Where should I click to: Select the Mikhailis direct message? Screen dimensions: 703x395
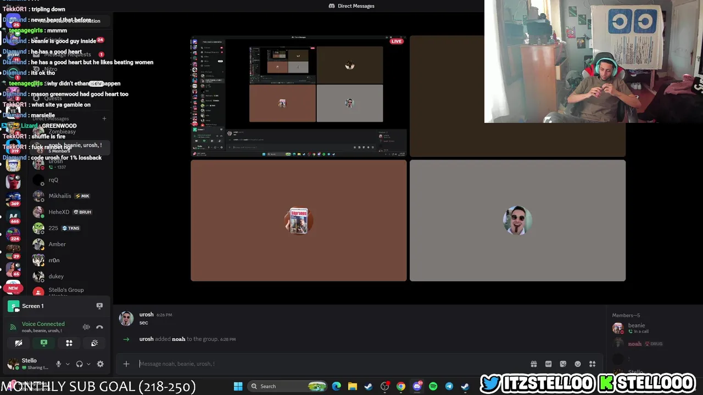[69, 196]
